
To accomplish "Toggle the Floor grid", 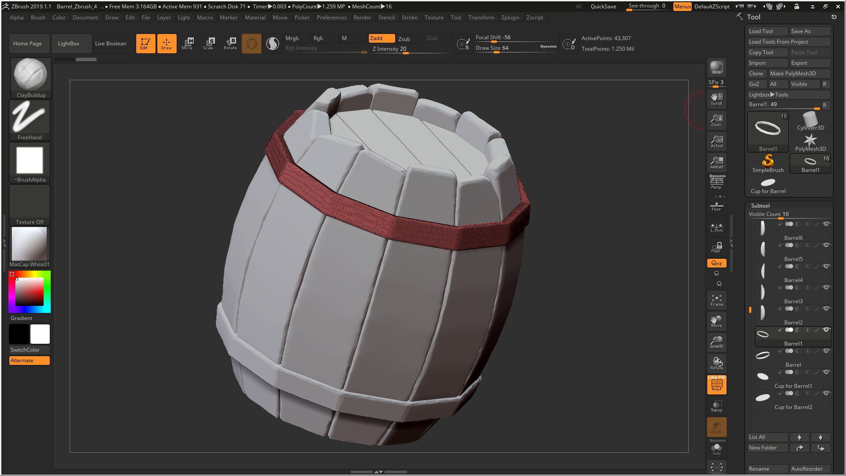I will tap(716, 206).
